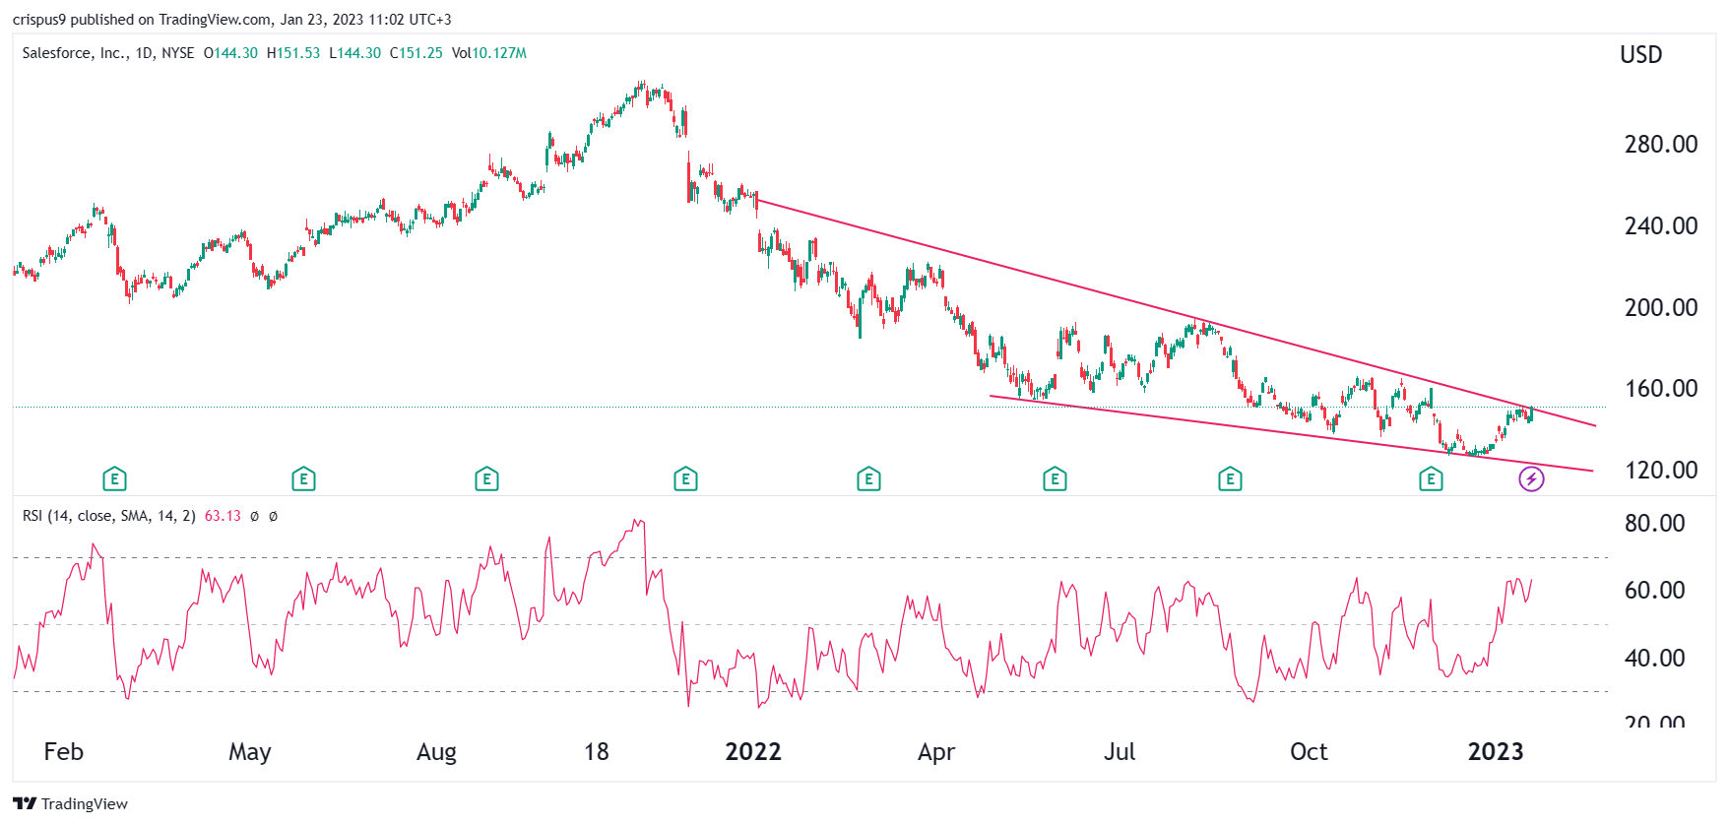This screenshot has height=825, width=1729.
Task: Click the 2023 label on time axis
Action: coord(1496,752)
